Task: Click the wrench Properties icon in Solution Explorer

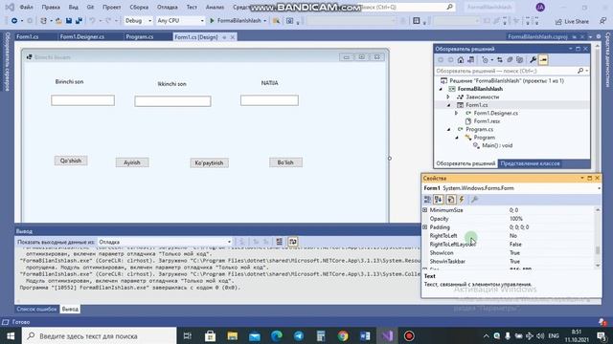Action: coord(533,60)
